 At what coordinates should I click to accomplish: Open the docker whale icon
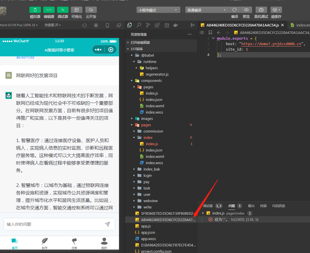click(x=175, y=25)
